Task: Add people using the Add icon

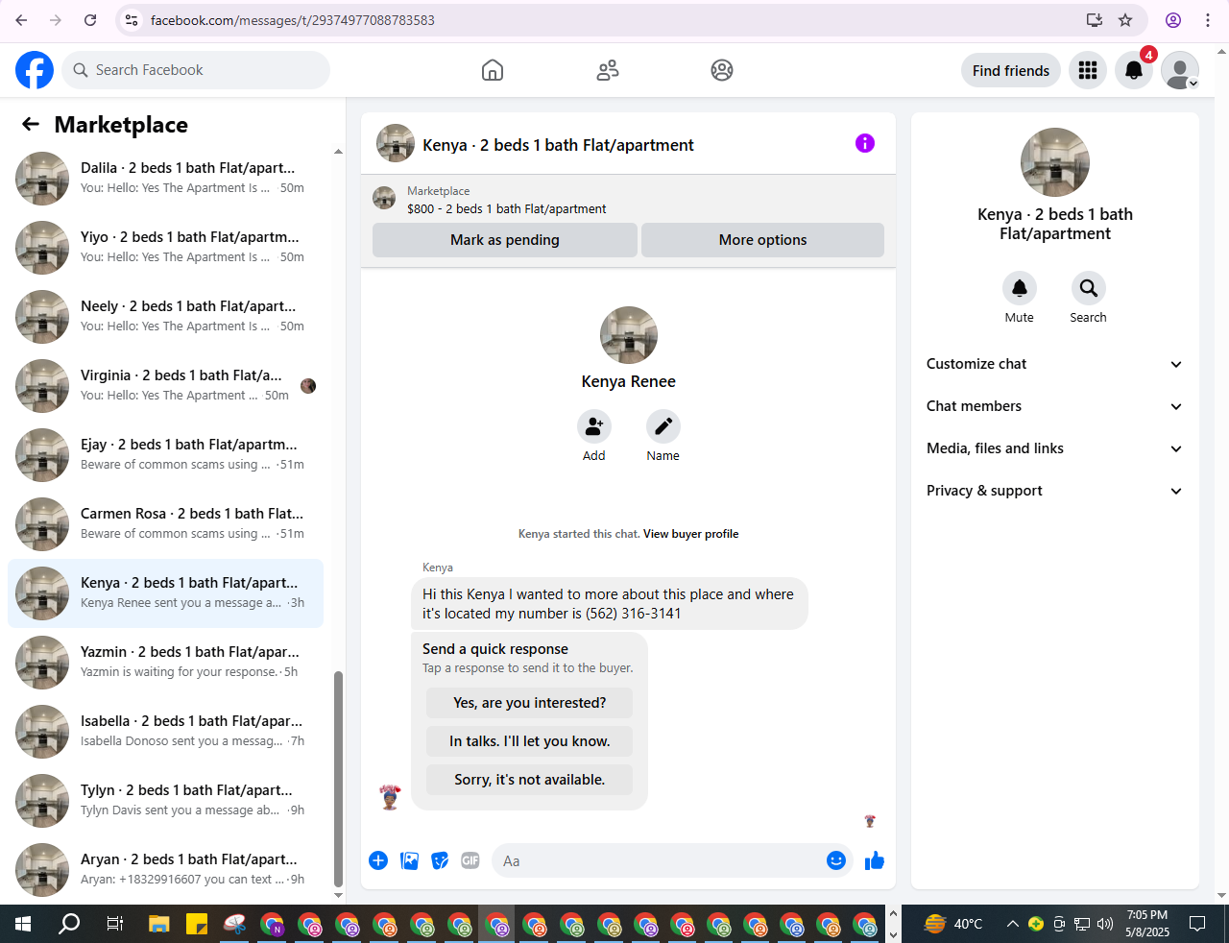Action: click(594, 426)
